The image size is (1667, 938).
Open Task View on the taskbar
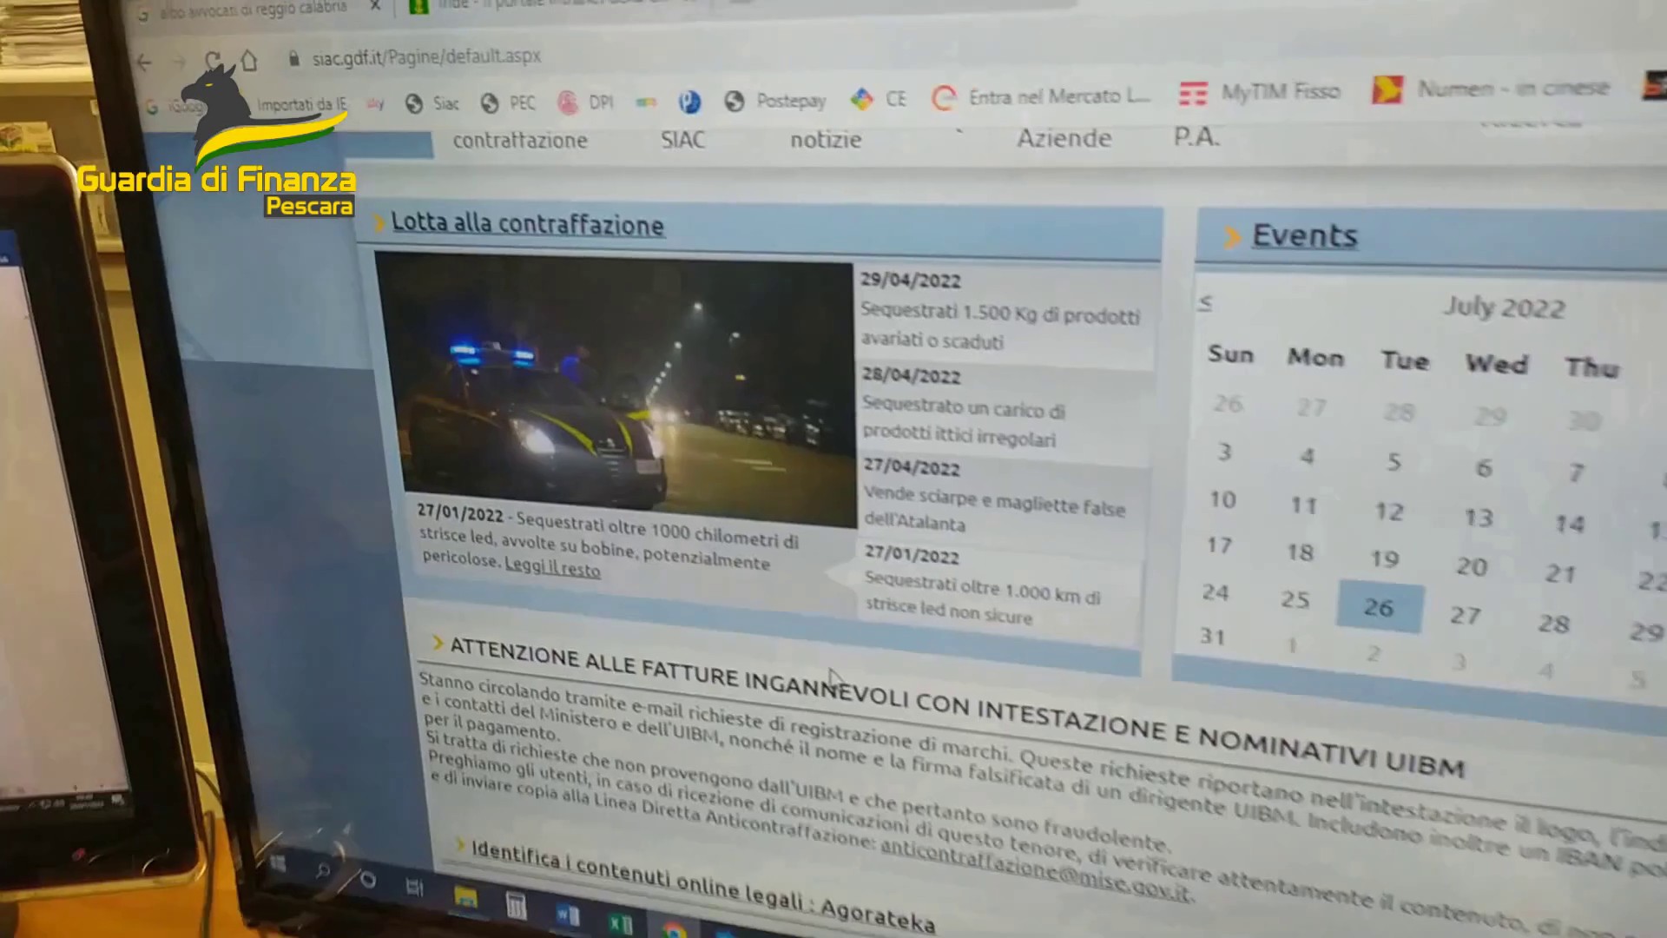pyautogui.click(x=415, y=888)
